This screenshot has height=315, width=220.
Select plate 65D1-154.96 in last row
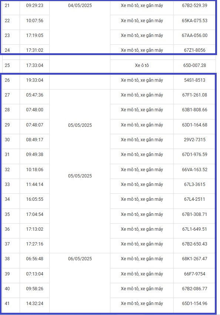(194, 304)
